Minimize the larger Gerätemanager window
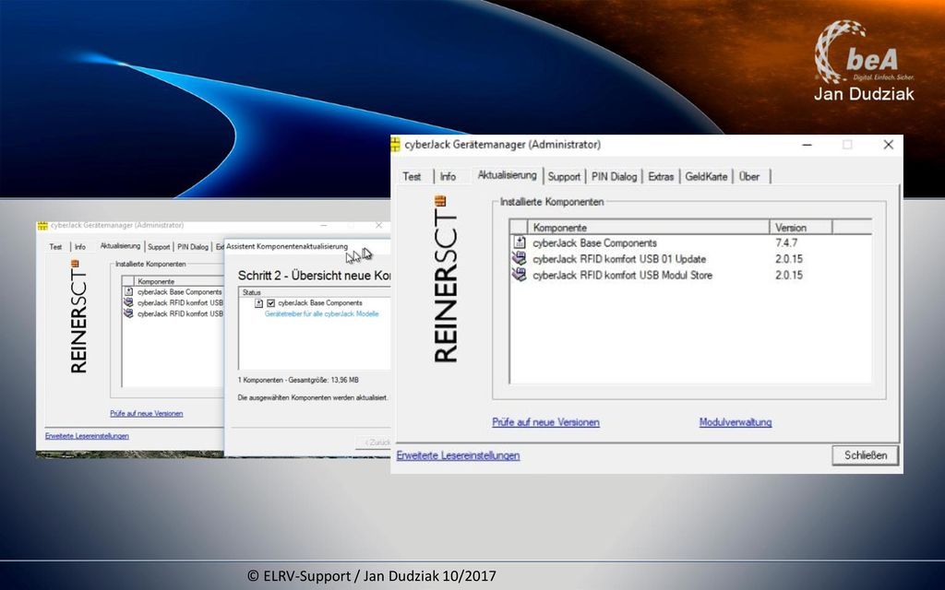The height and width of the screenshot is (590, 945). tap(807, 145)
